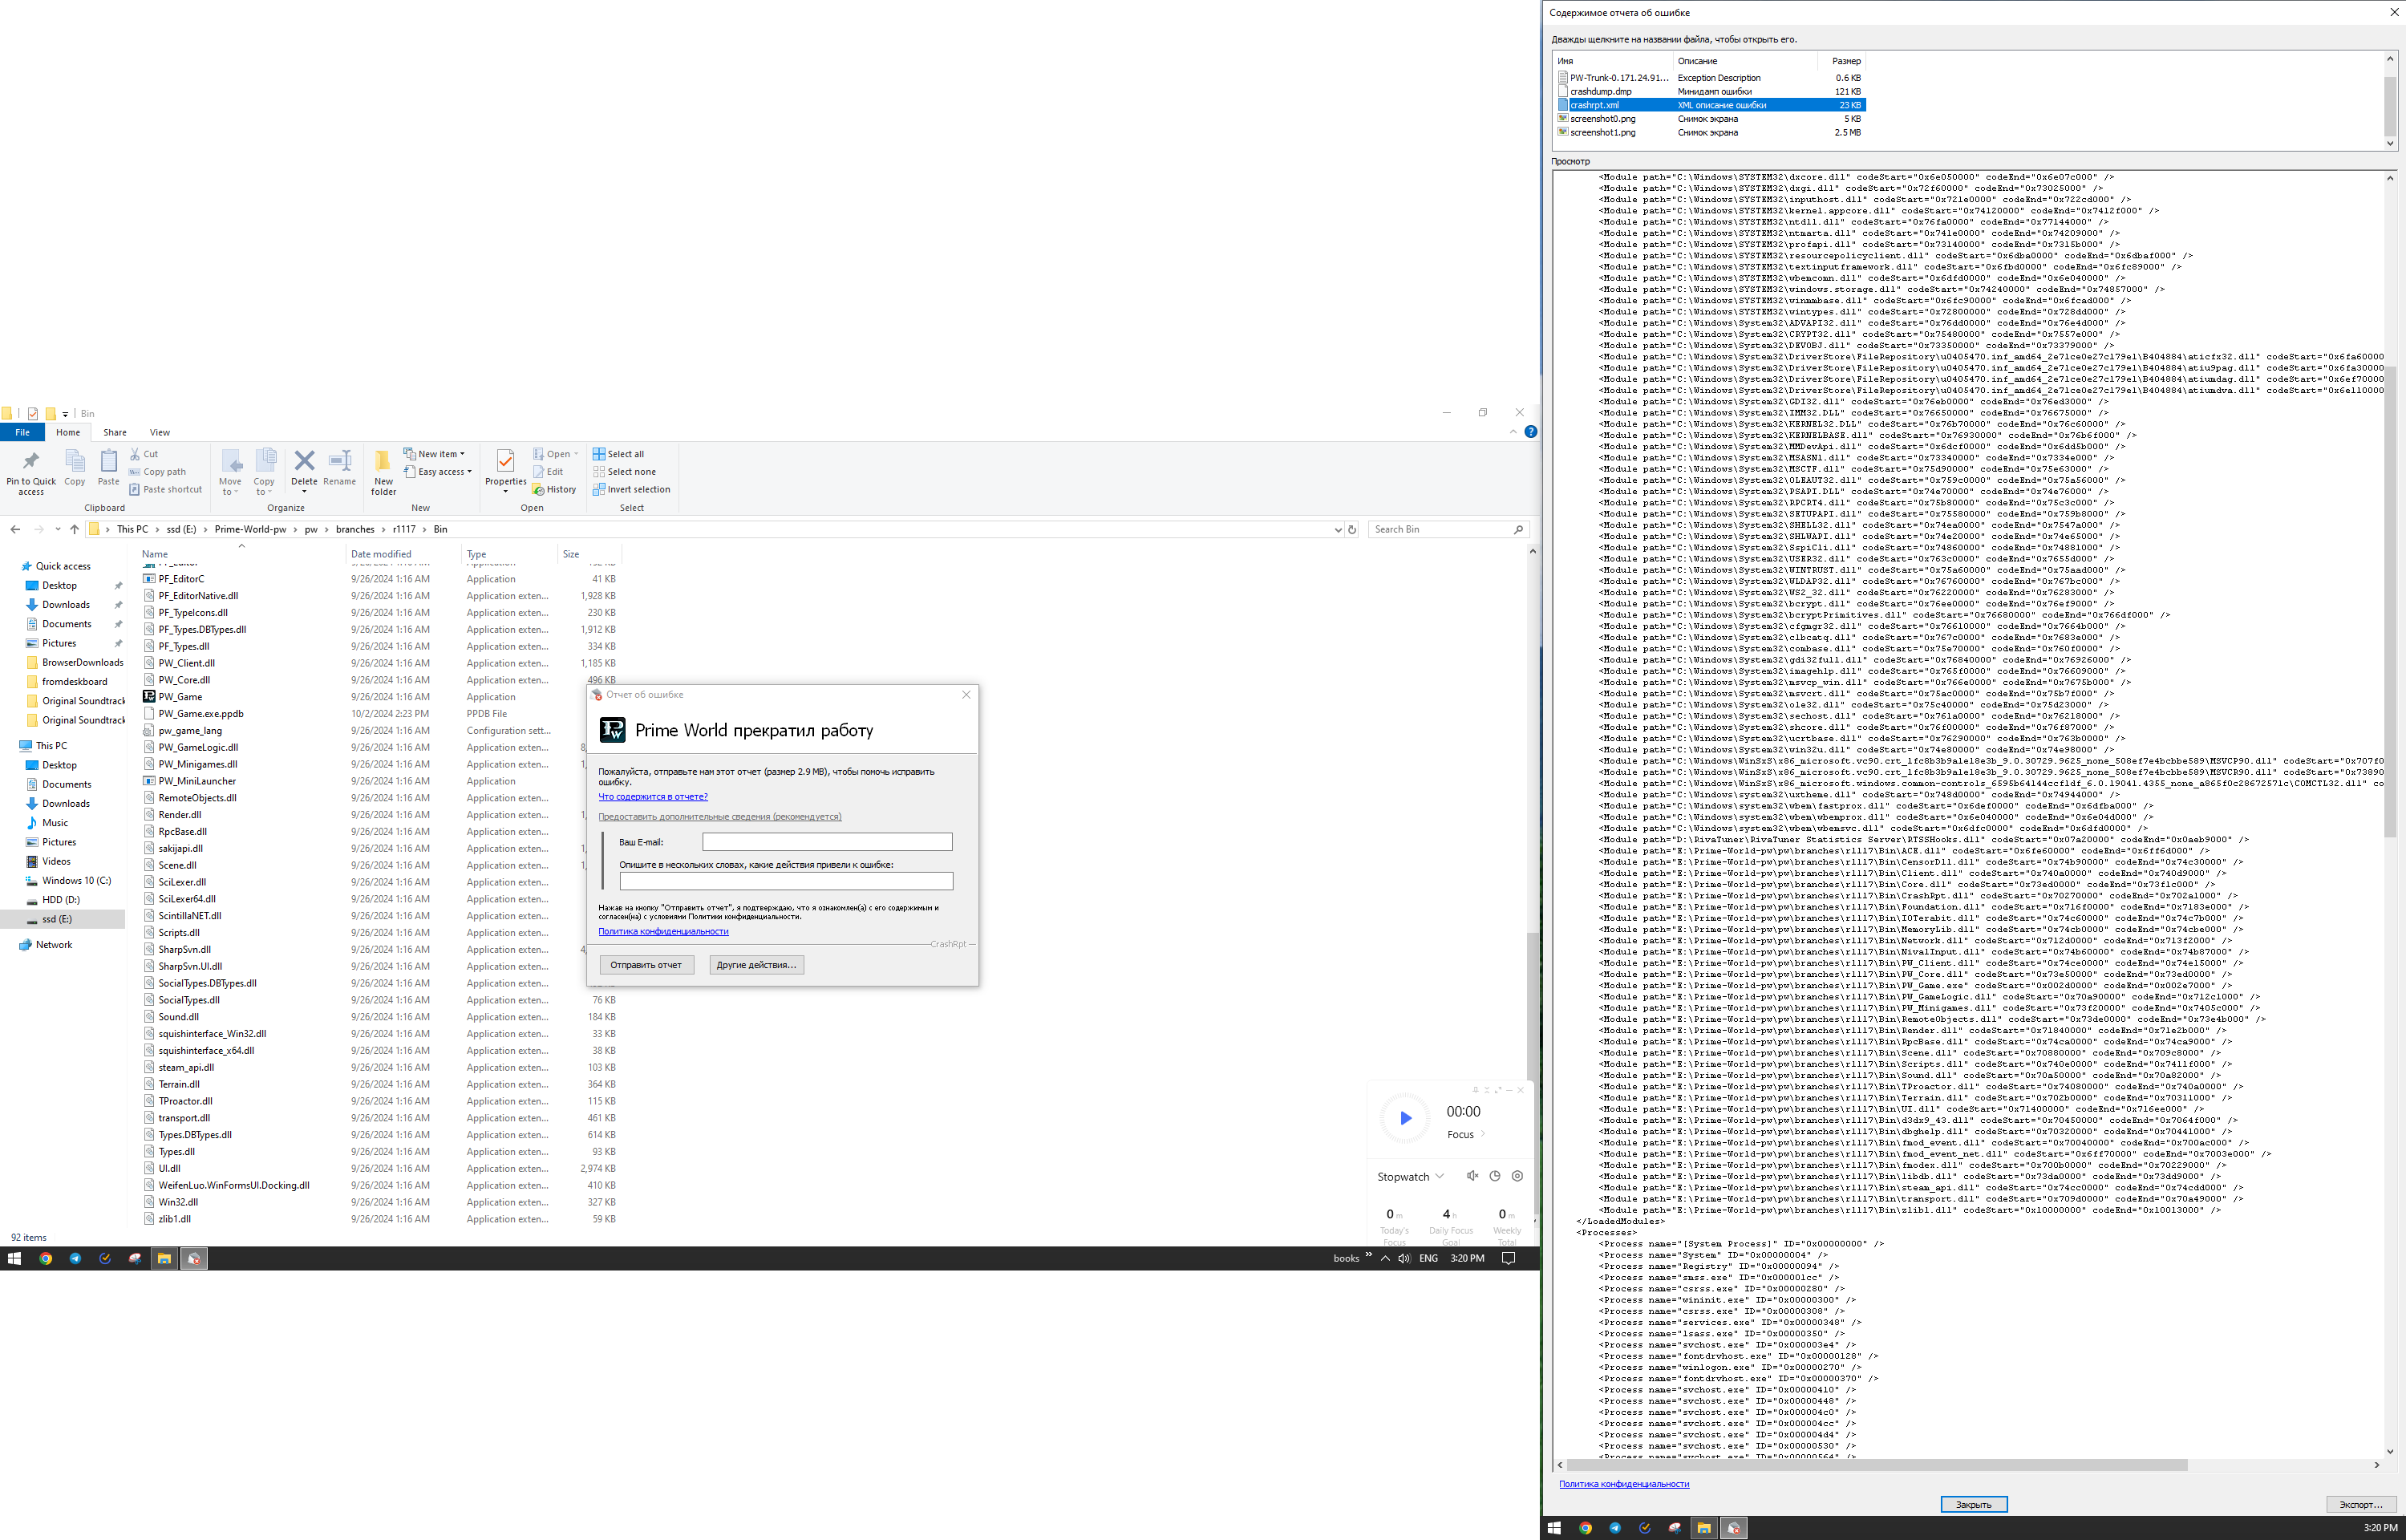Open settings icon in focus timer widget

[x=1517, y=1176]
